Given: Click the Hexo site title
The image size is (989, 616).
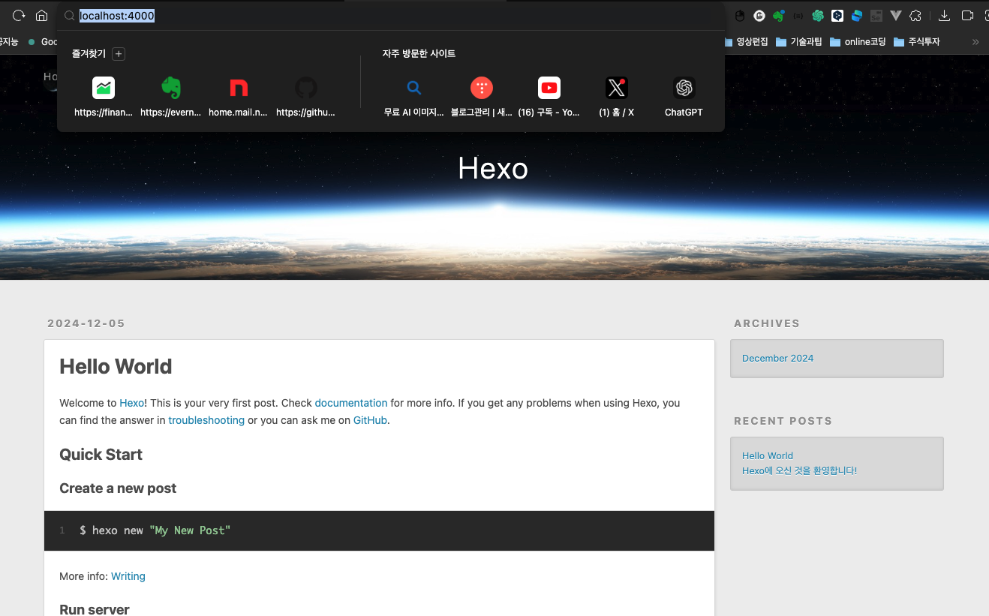Looking at the screenshot, I should click(493, 168).
